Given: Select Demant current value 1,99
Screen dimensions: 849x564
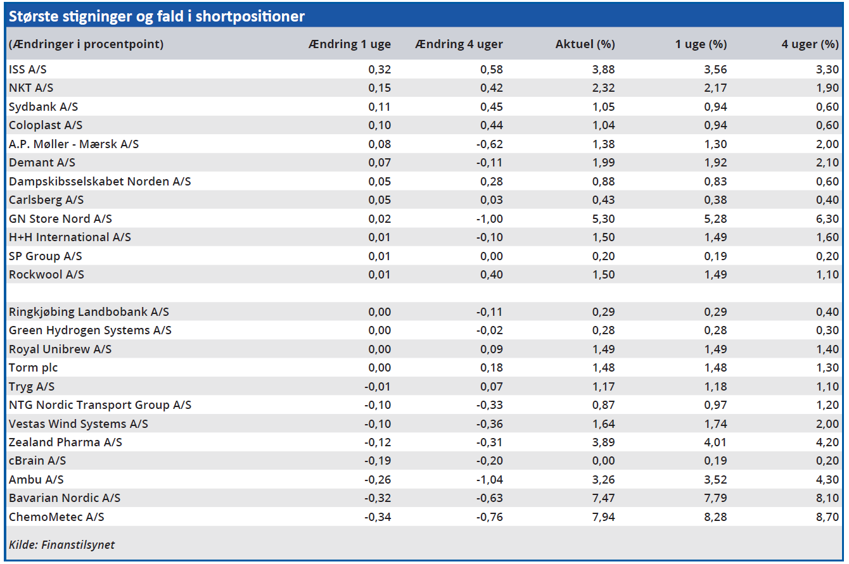Looking at the screenshot, I should coord(603,163).
